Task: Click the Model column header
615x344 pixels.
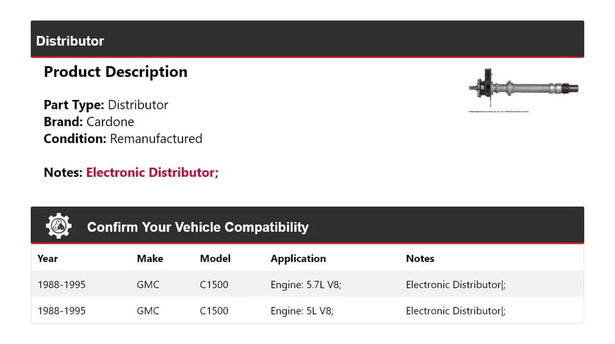Action: pos(215,259)
